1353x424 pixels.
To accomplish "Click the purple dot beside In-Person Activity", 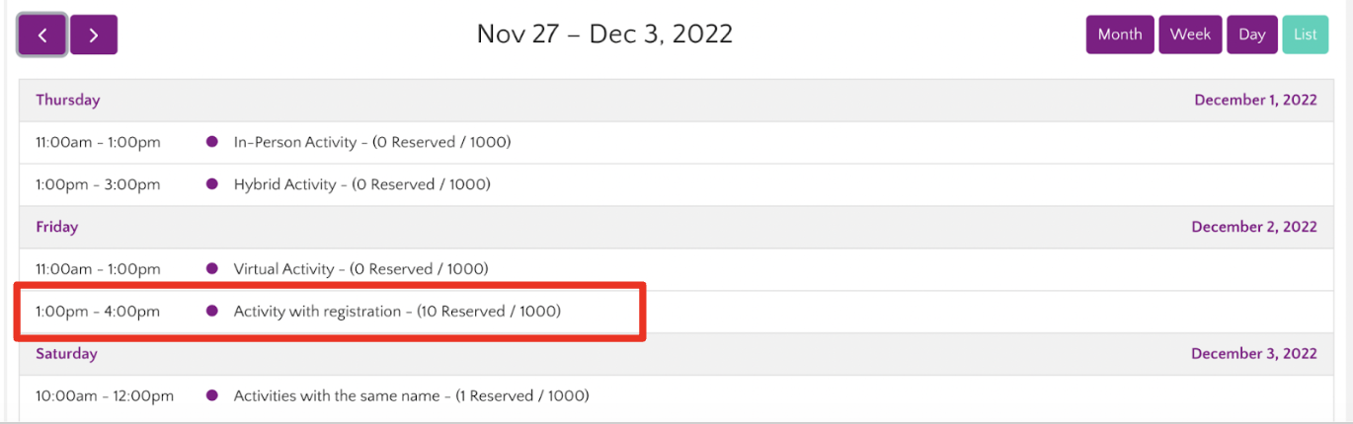I will pos(211,142).
